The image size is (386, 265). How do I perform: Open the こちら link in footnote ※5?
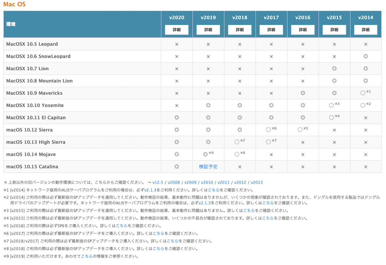[122, 226]
